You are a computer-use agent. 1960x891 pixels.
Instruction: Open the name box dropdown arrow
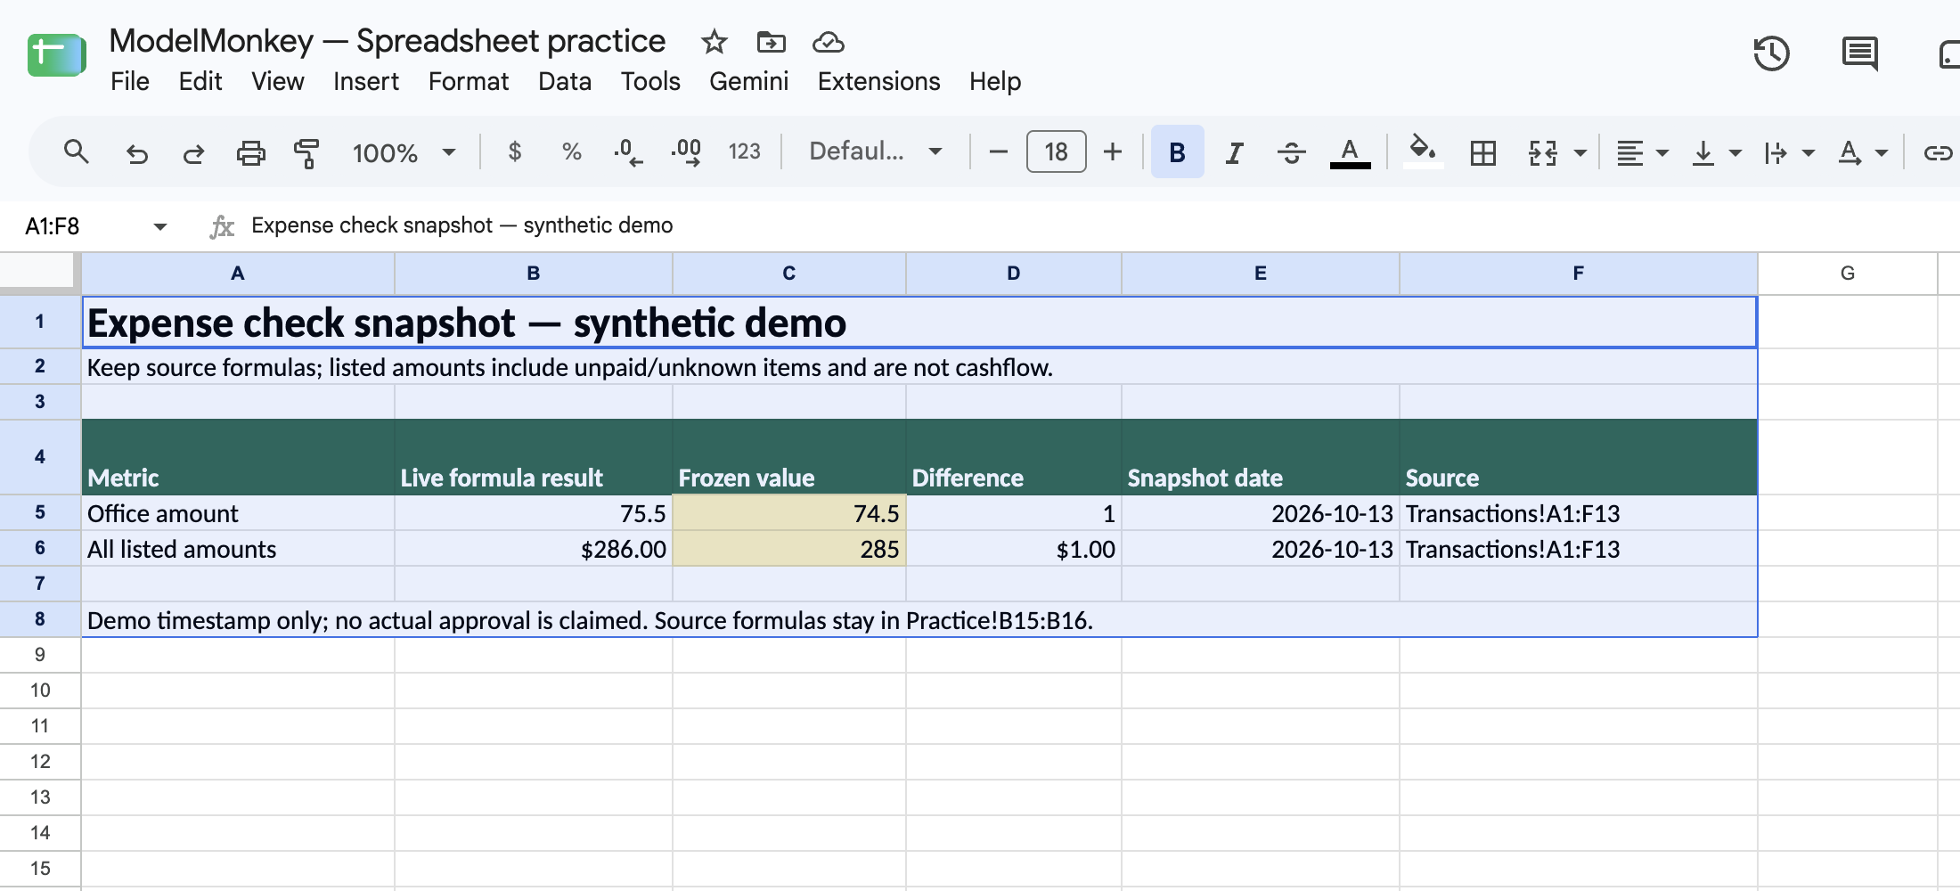160,226
